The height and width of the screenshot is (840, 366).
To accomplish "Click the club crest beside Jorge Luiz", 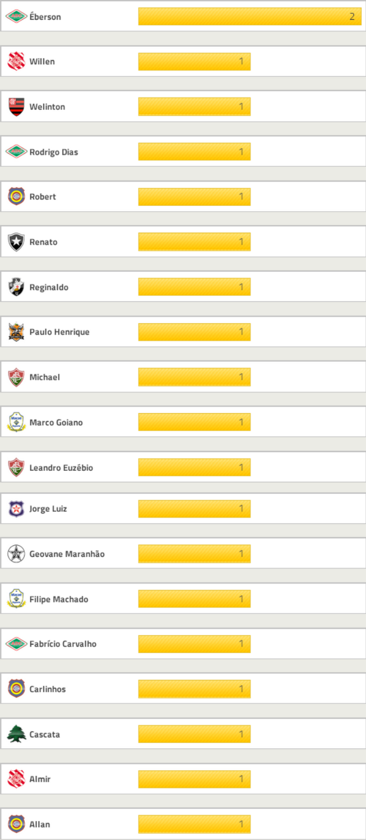I will click(x=16, y=509).
